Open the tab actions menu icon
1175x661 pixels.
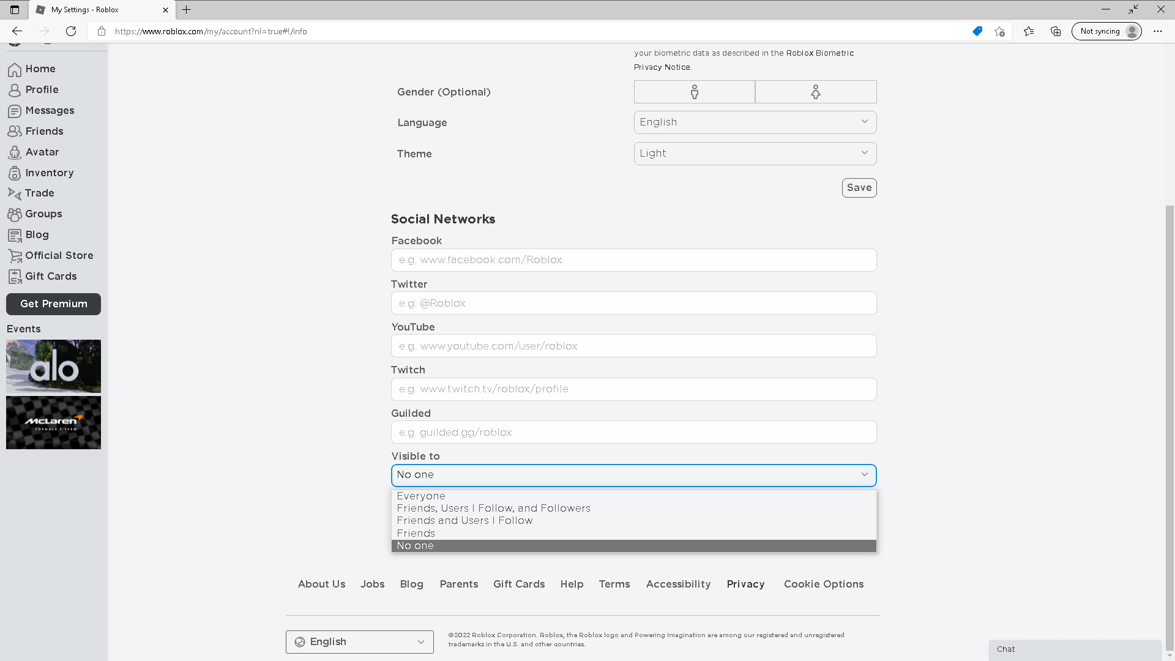tap(15, 10)
